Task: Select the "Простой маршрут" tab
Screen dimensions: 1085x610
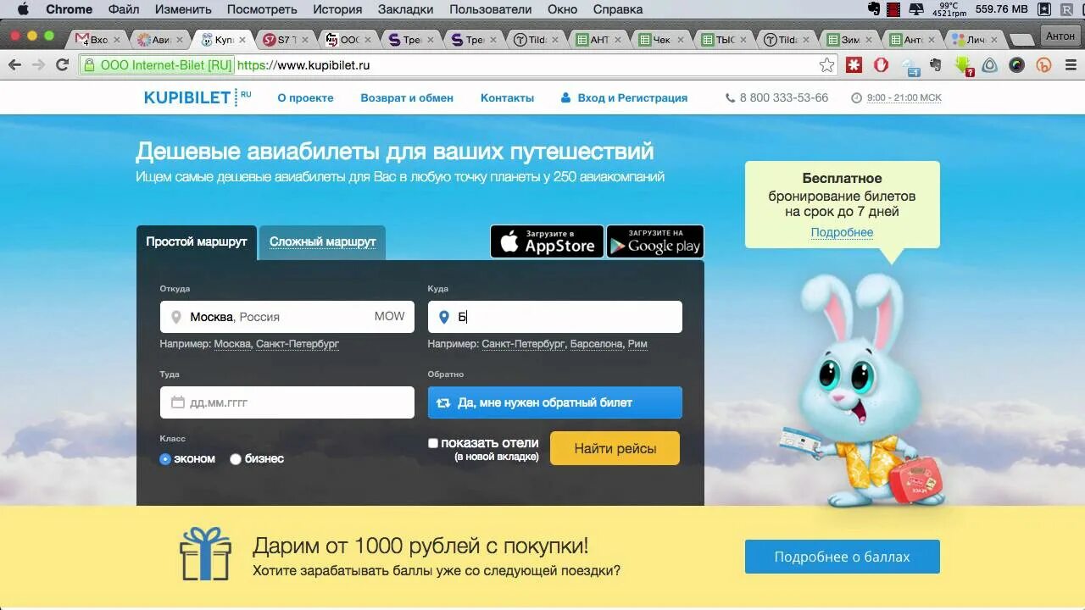Action: pyautogui.click(x=197, y=242)
